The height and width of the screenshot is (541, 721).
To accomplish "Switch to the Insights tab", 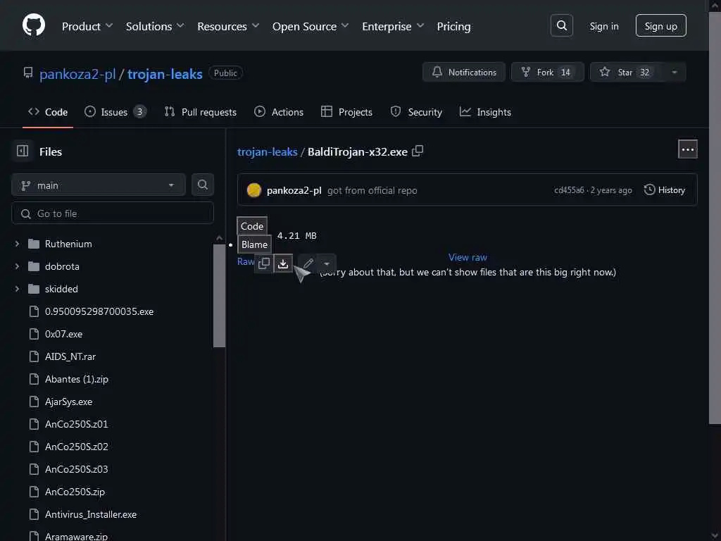I will pos(486,112).
